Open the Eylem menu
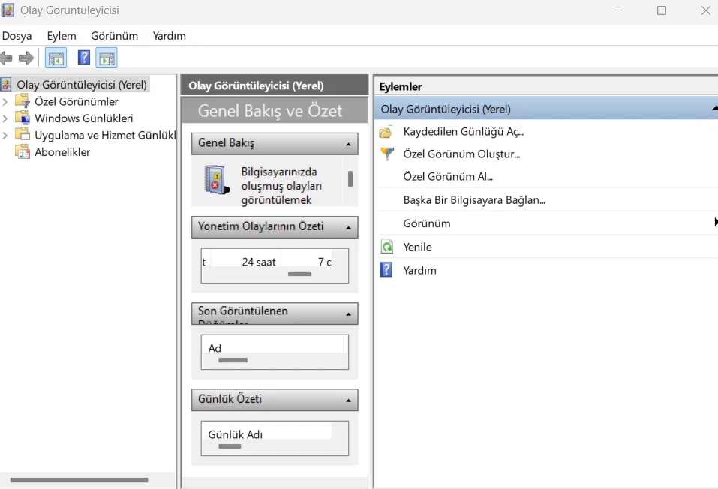 (x=62, y=36)
